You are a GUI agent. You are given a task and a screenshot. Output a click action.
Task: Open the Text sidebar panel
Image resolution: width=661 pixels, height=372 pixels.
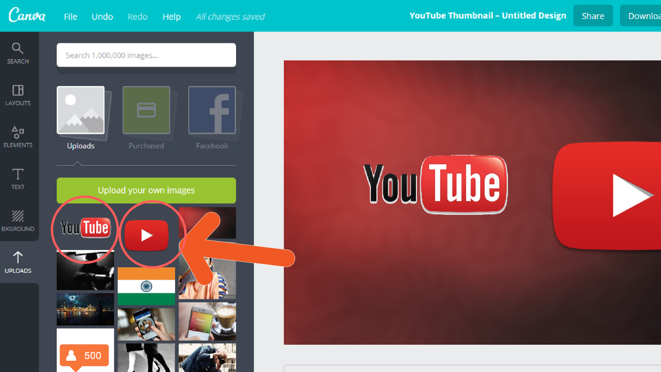click(x=18, y=179)
